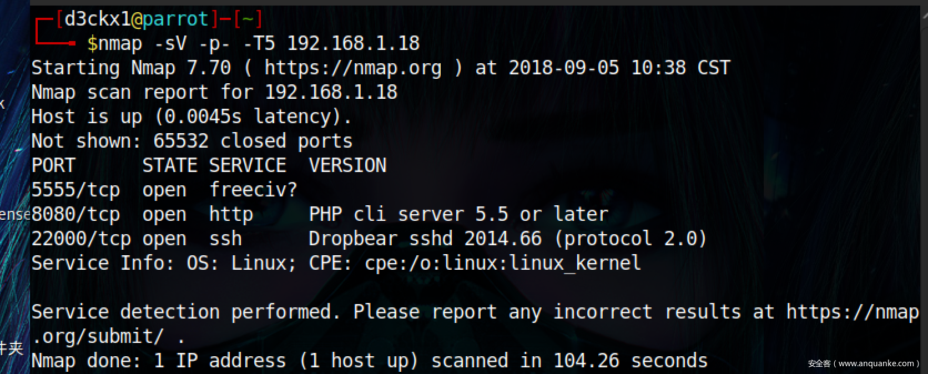Click the yellow dollar prompt symbol

92,43
